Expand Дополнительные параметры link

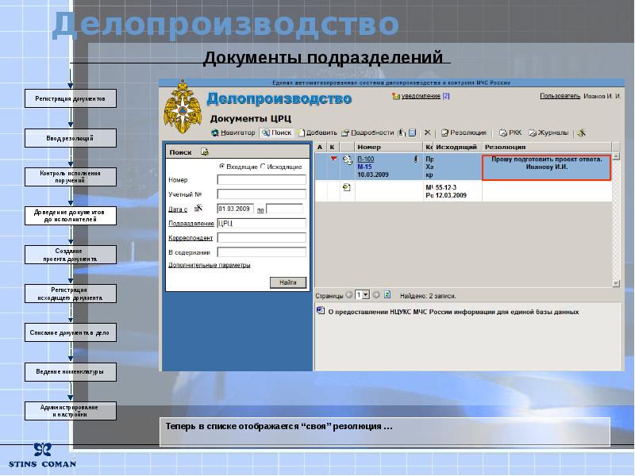tap(210, 265)
